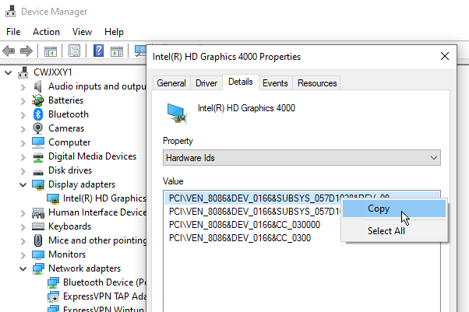Viewport: 469px width, 312px height.
Task: Select the Bluetooth category icon in tree
Action: (38, 114)
